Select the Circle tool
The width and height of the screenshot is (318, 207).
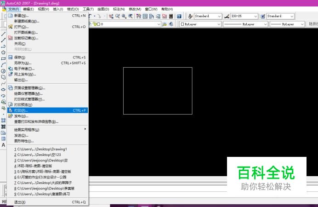click(3, 71)
